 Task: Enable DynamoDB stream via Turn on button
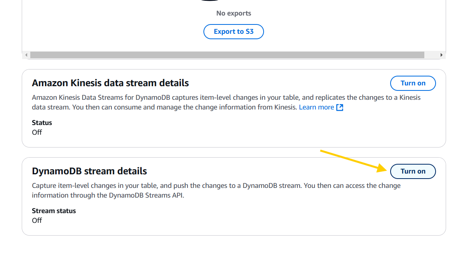413,171
